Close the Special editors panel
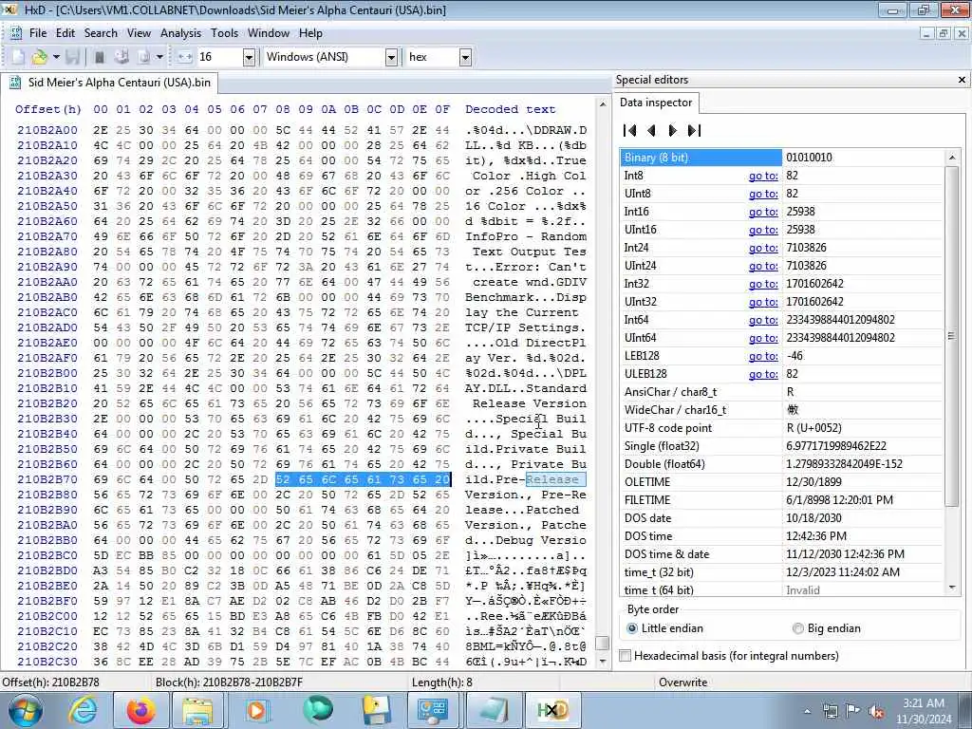972x729 pixels. [963, 80]
